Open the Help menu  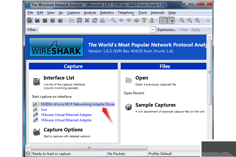tap(172, 13)
